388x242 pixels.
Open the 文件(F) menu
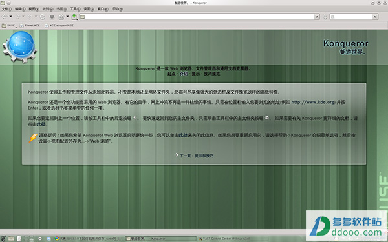[x=6, y=9]
